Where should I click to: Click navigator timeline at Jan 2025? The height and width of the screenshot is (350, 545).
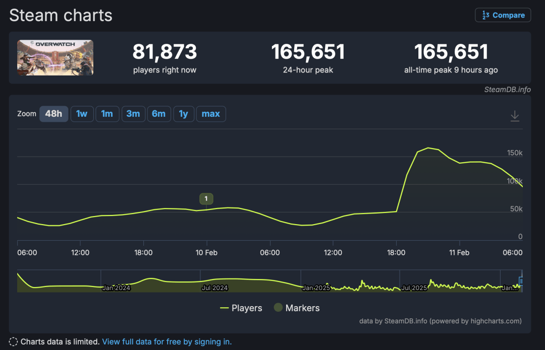(x=315, y=288)
